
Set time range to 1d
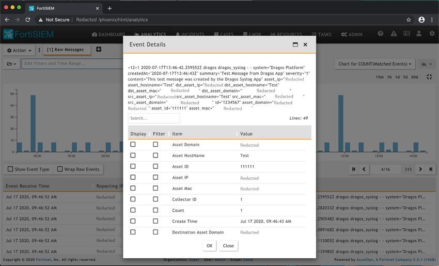click(x=397, y=77)
